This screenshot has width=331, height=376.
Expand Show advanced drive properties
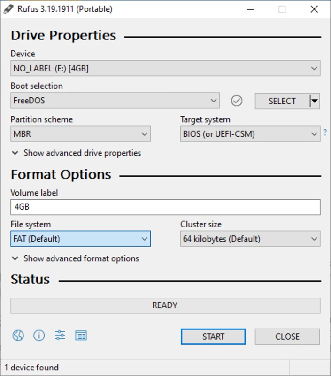77,153
